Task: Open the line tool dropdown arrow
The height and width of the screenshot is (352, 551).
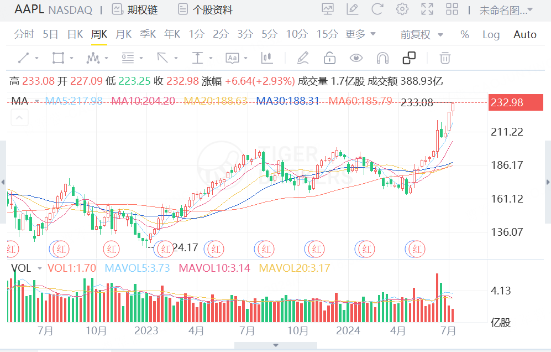Action: (36, 58)
